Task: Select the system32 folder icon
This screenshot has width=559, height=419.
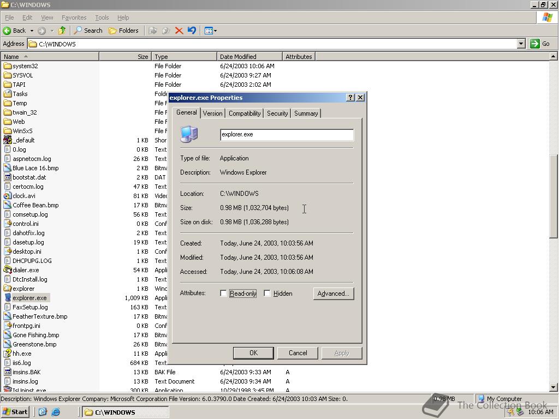Action: click(x=8, y=66)
